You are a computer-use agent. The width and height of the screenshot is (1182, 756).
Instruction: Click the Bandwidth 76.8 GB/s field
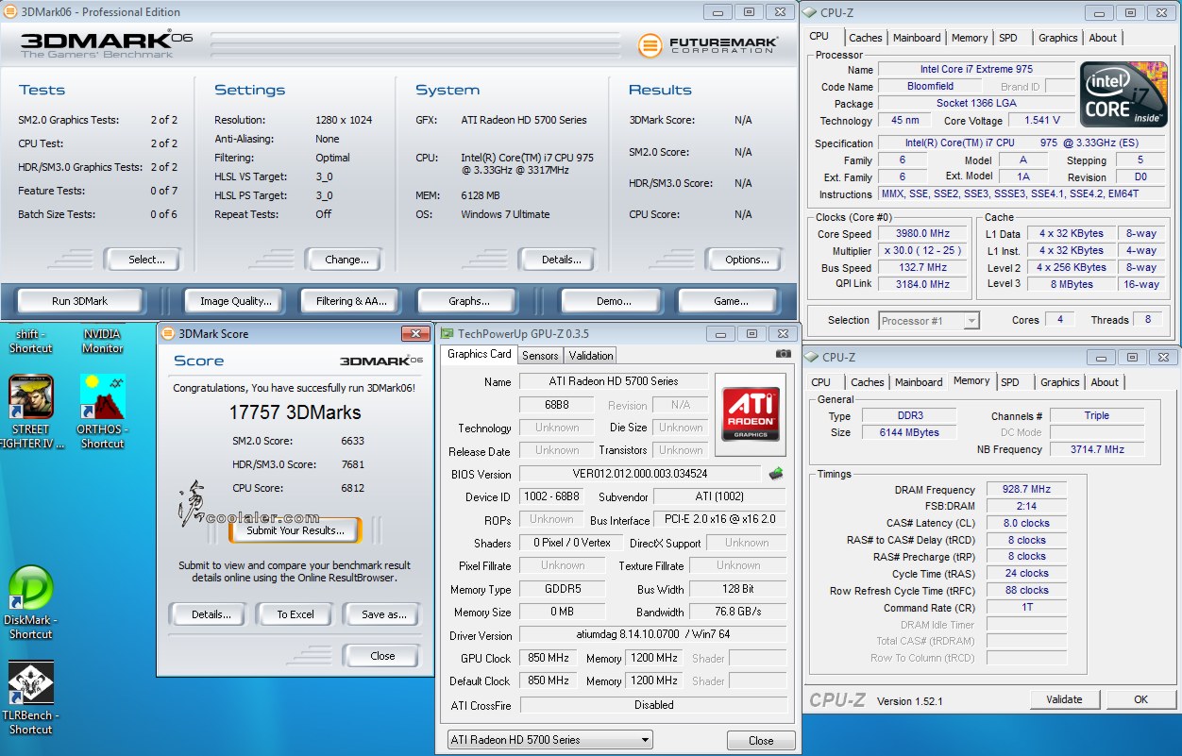pyautogui.click(x=738, y=612)
